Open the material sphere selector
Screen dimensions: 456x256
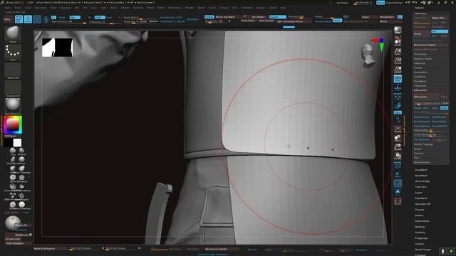[13, 106]
